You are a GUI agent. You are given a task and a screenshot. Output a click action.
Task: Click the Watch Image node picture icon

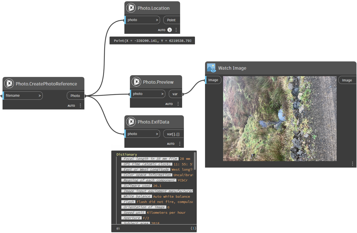211,68
